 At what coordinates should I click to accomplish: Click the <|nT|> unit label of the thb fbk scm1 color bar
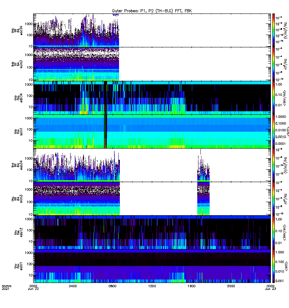click(287, 131)
